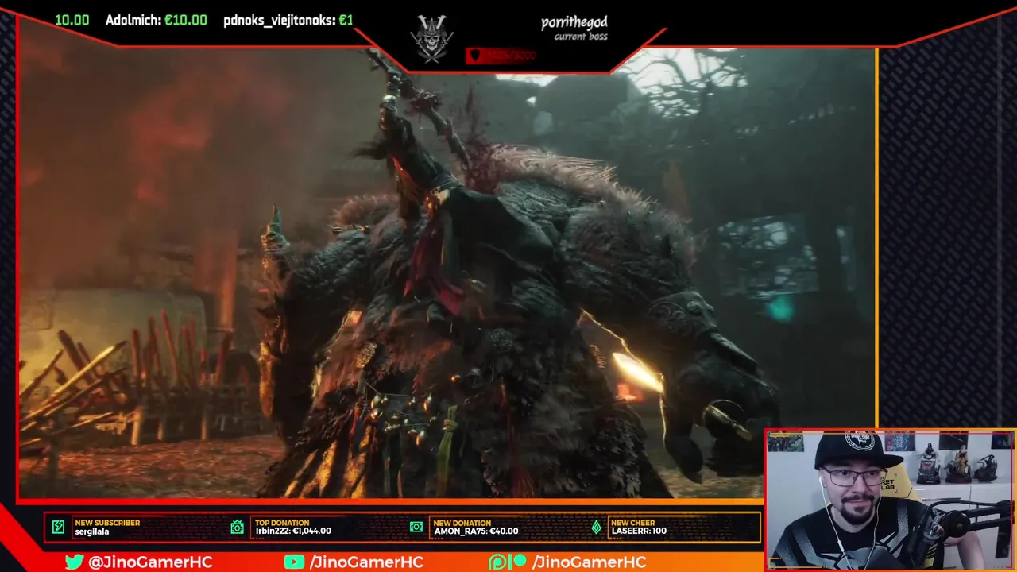The height and width of the screenshot is (572, 1017).
Task: Click the samurai skull logo
Action: pos(431,37)
